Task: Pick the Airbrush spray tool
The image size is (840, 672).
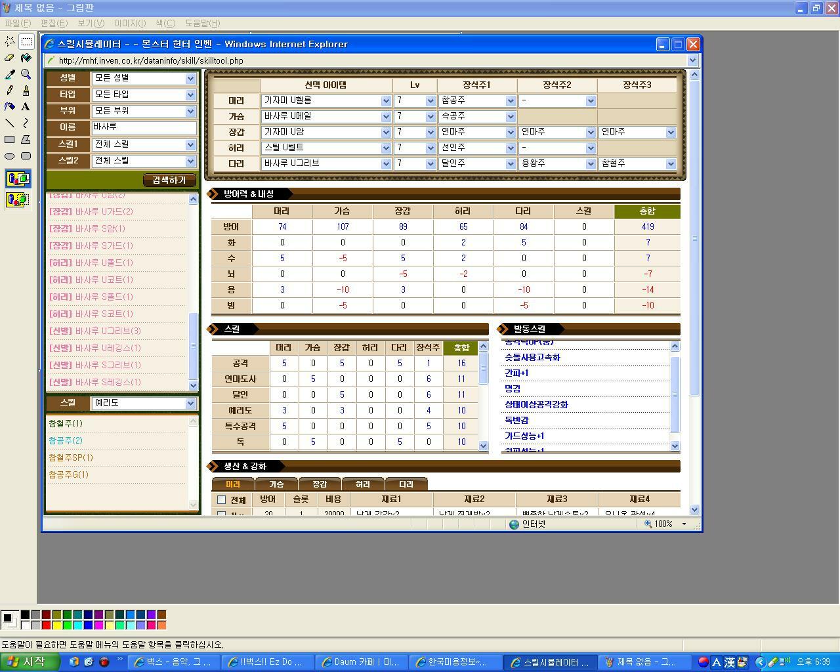Action: click(9, 106)
